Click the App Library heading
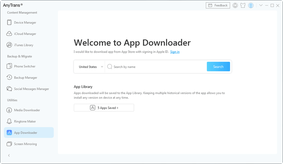This screenshot has height=164, width=283. pos(83,87)
